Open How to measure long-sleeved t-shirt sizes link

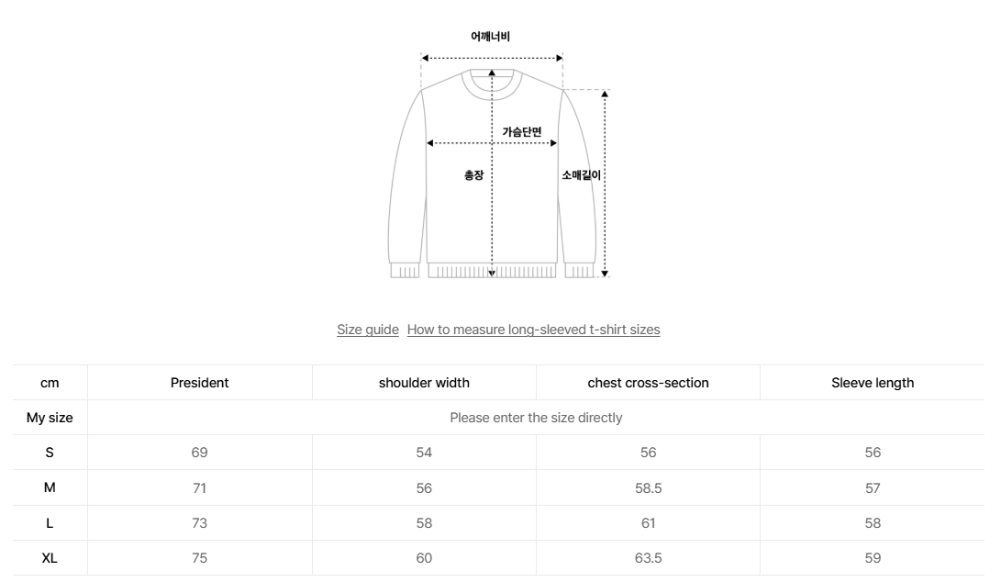pyautogui.click(x=533, y=330)
